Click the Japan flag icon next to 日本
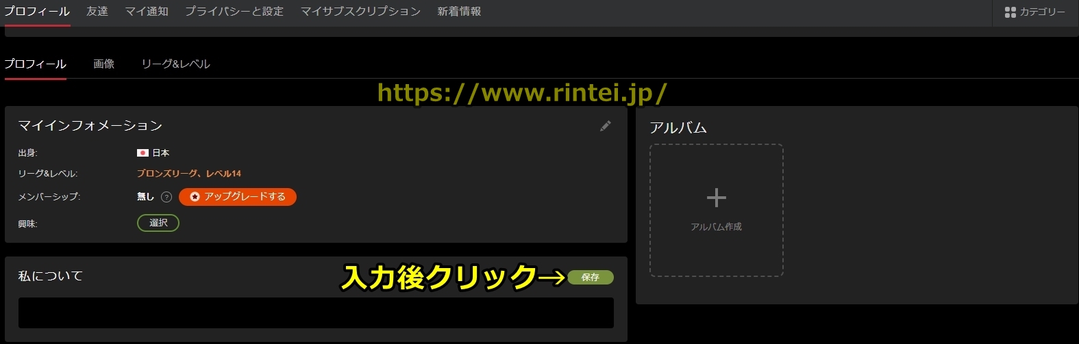This screenshot has width=1079, height=344. [x=142, y=153]
